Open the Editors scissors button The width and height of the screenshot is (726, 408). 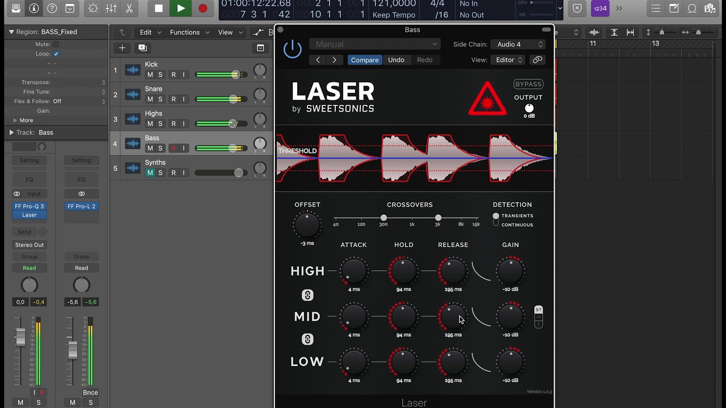coord(129,8)
